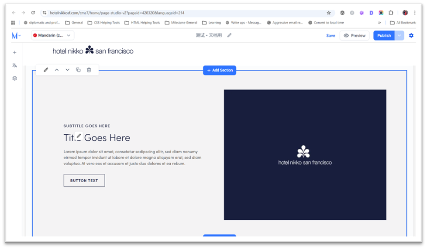Click the purple D extension icon
427x249 pixels.
tap(371, 13)
